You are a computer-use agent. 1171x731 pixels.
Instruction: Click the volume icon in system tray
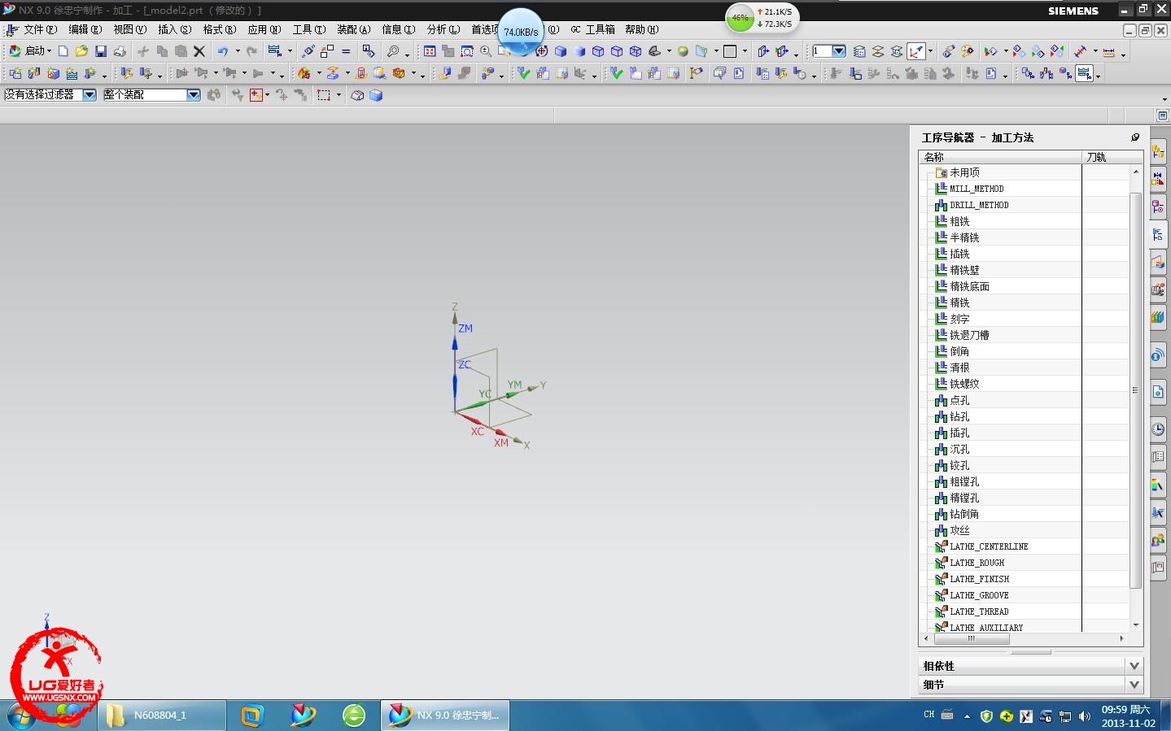coord(1084,716)
